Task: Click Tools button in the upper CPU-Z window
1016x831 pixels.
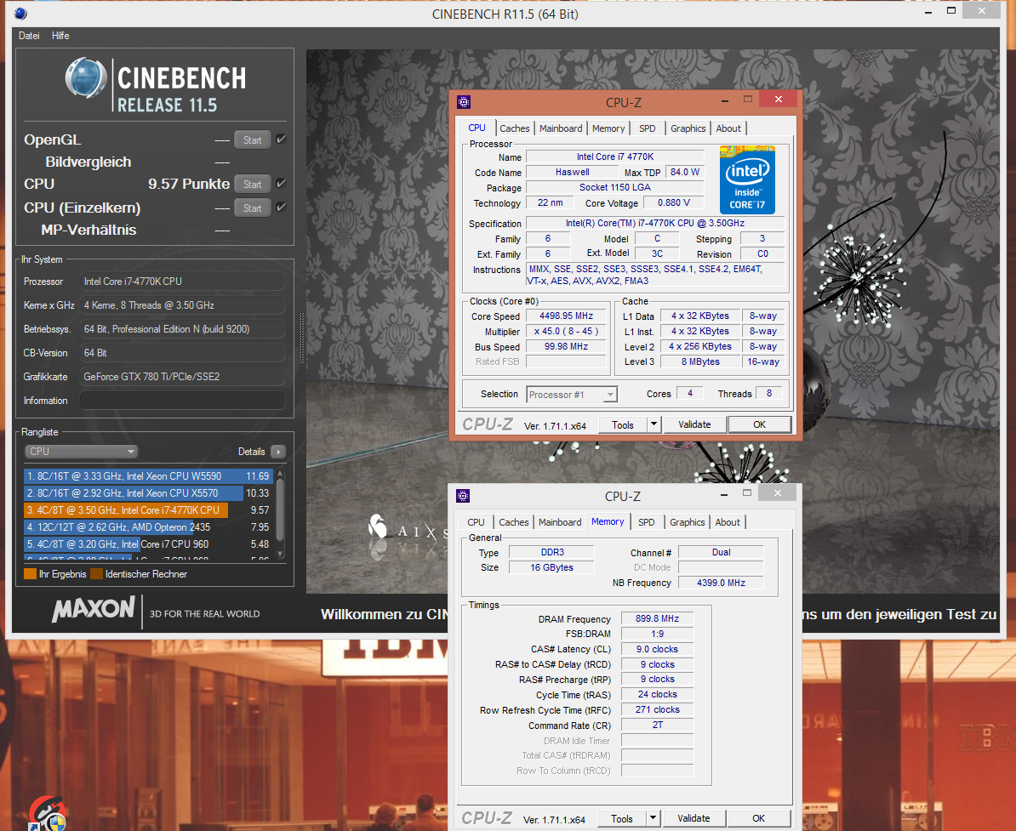Action: (623, 424)
